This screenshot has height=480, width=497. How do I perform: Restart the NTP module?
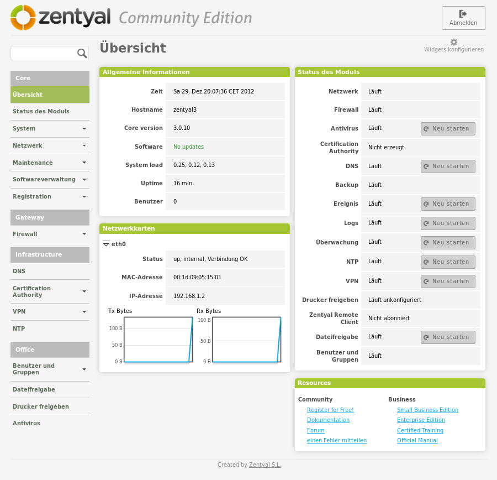pos(448,262)
